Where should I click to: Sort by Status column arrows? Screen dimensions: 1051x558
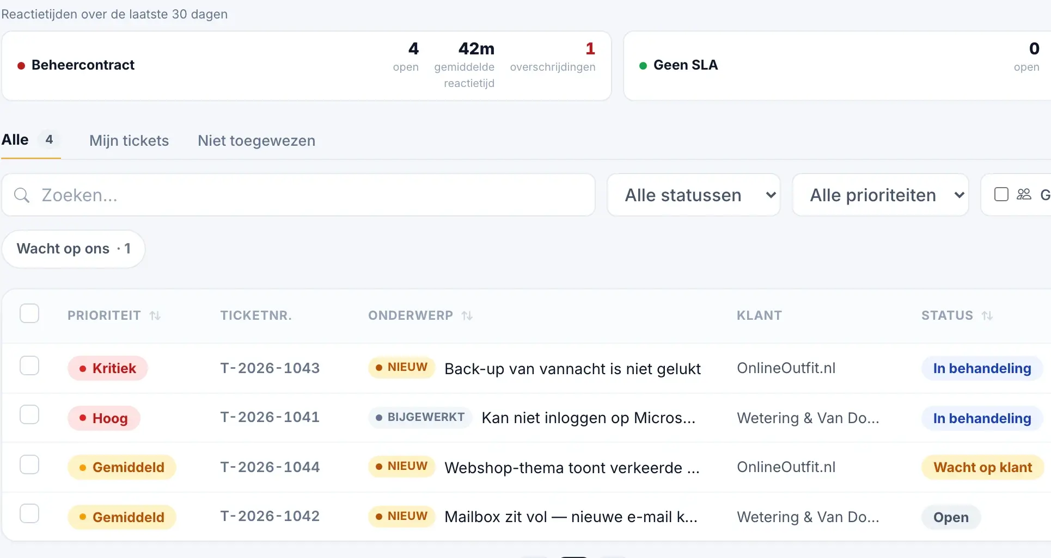click(x=987, y=315)
